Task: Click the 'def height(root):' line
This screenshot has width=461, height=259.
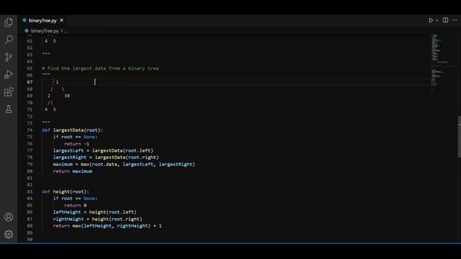Action: [x=66, y=191]
